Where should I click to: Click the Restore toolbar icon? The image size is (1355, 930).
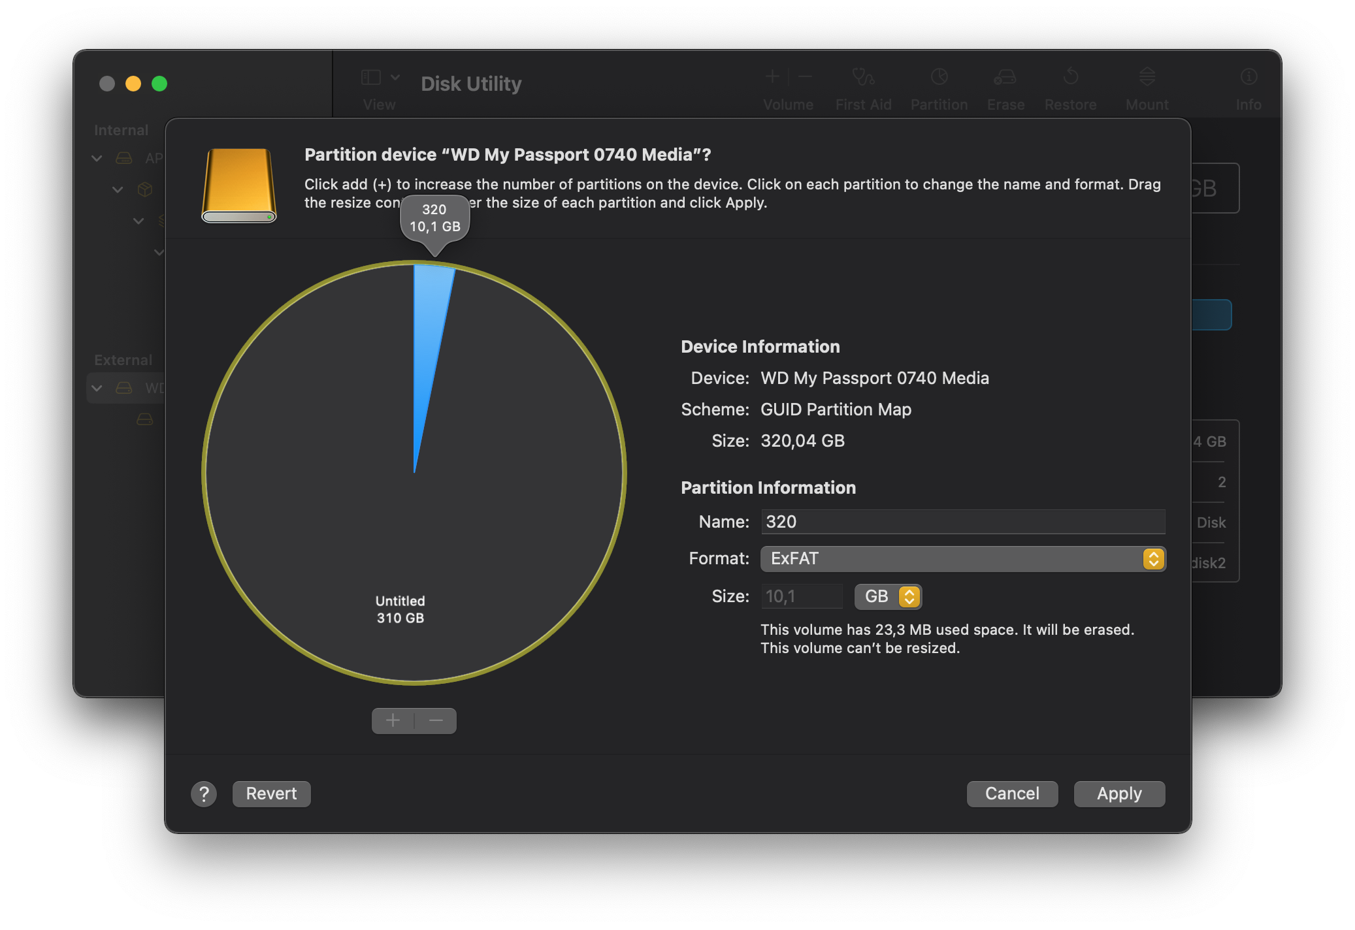(x=1070, y=77)
